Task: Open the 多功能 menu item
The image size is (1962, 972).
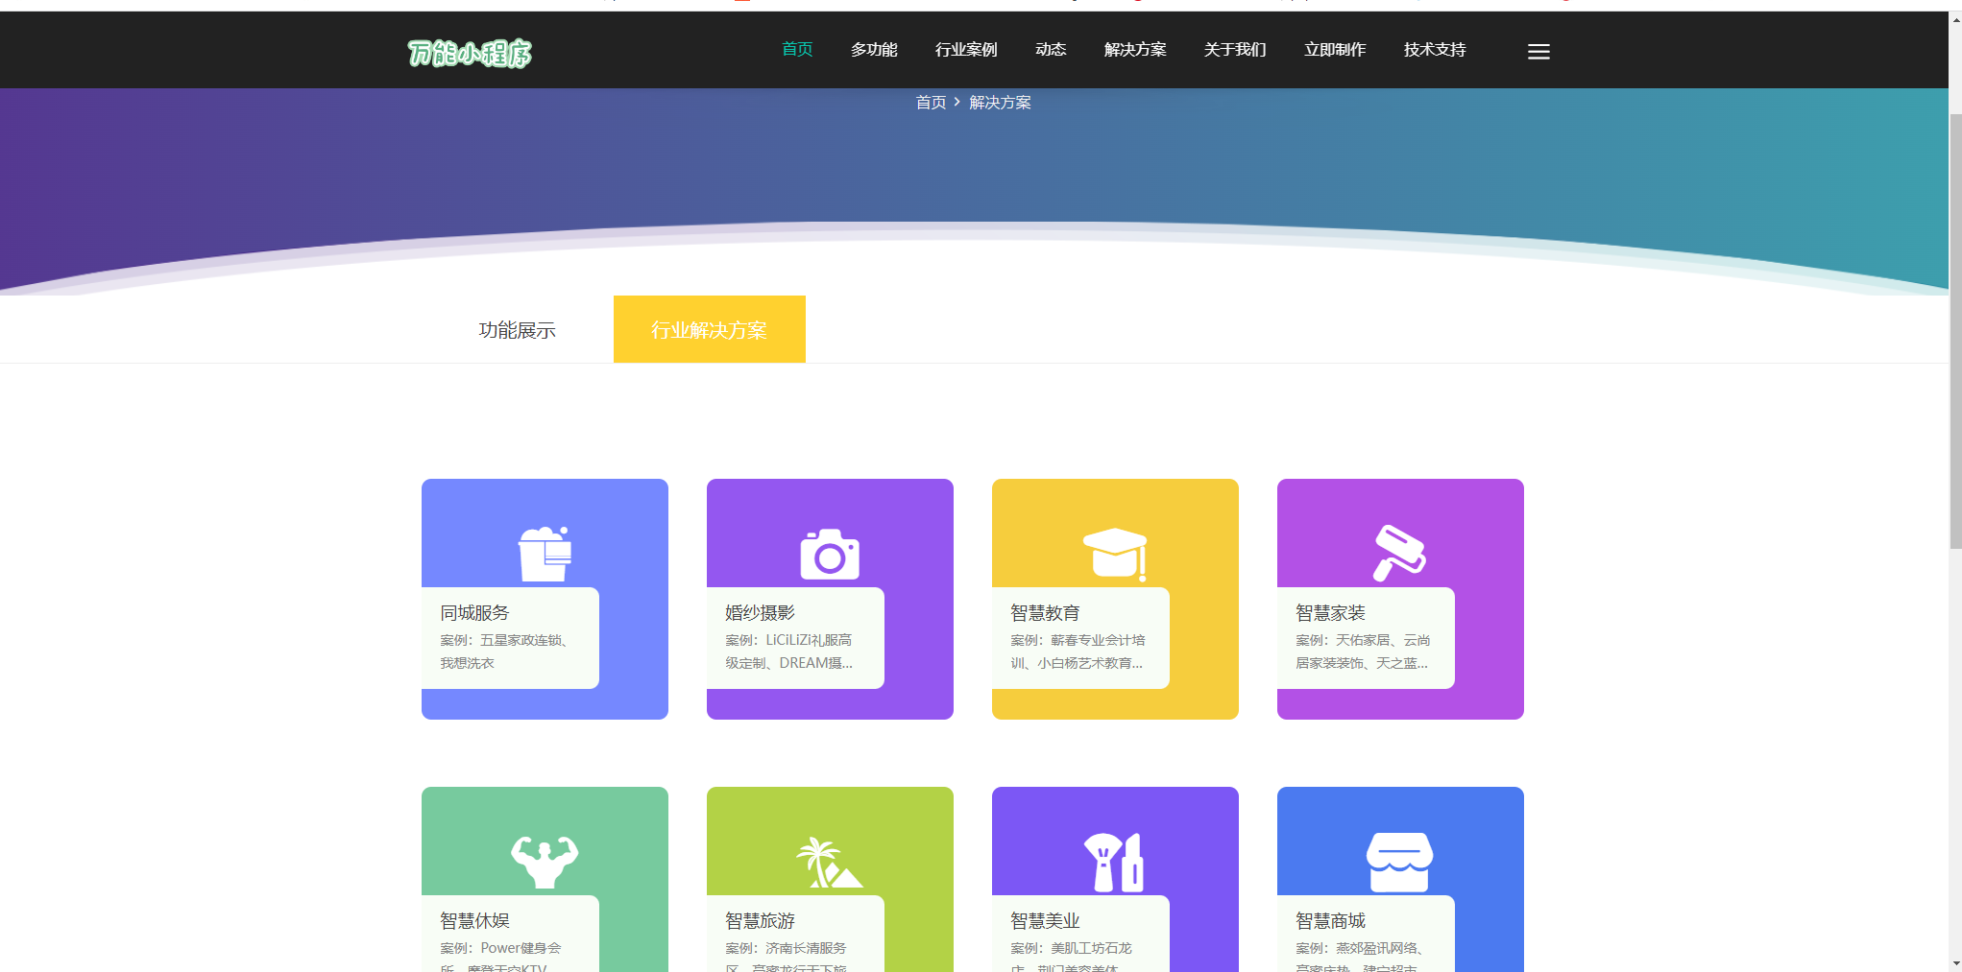Action: [x=874, y=50]
